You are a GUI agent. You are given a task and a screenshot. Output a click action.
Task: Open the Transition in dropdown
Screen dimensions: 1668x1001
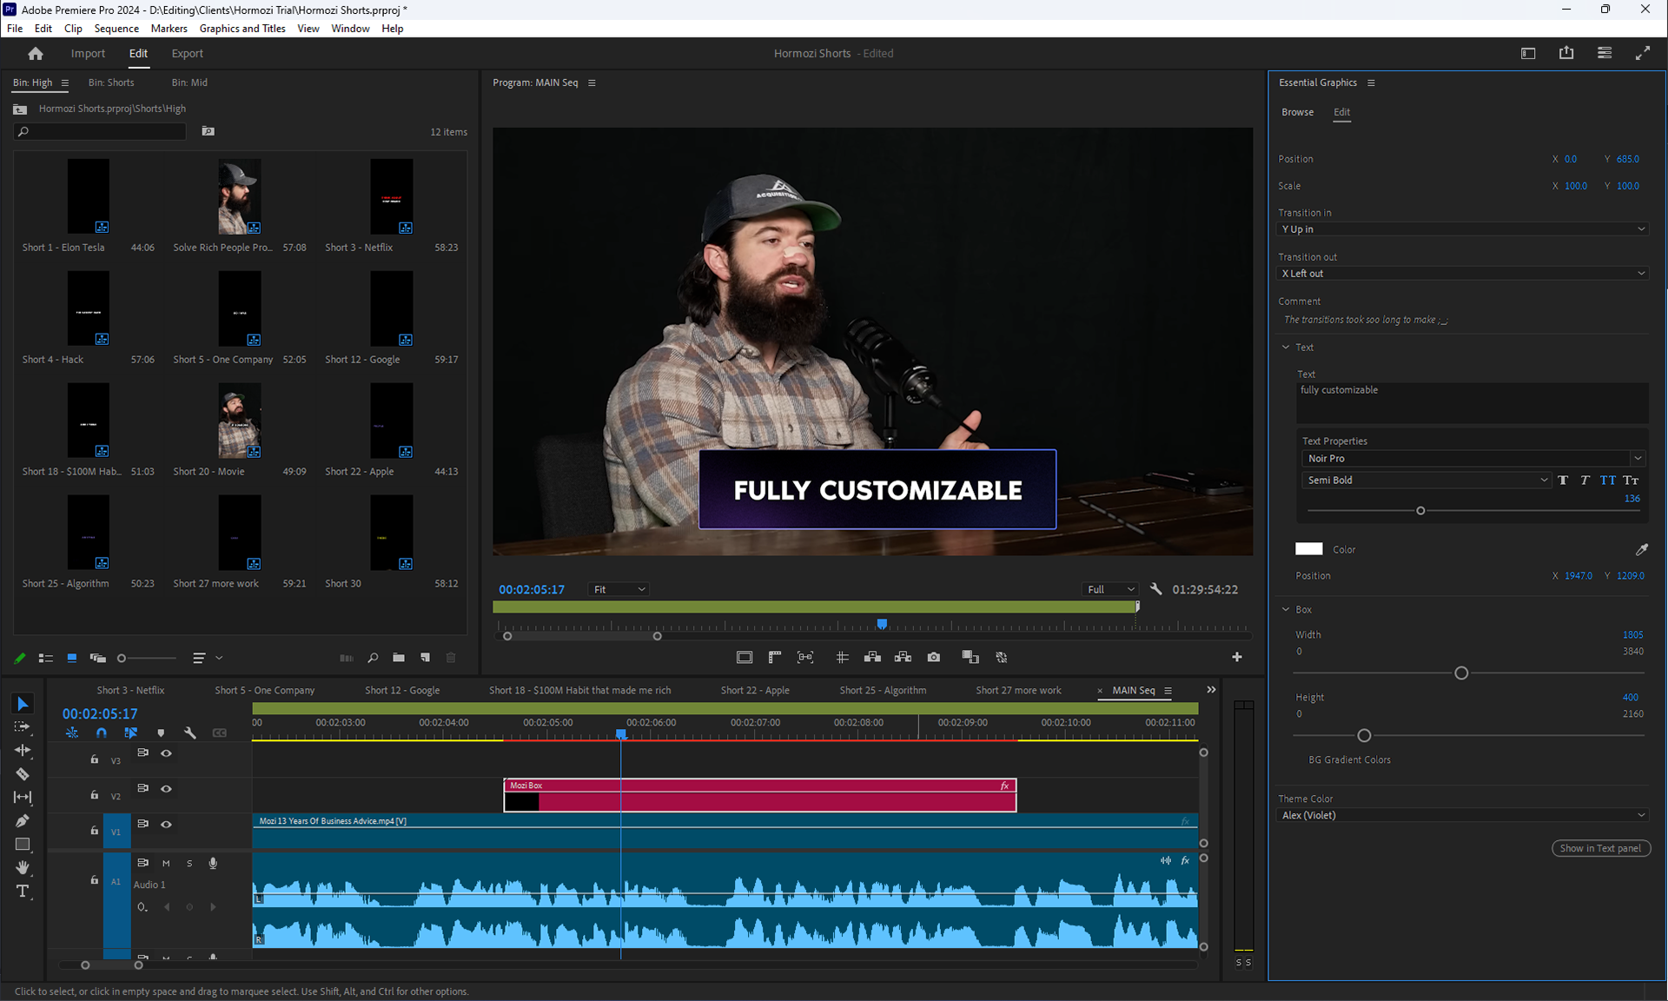point(1463,229)
